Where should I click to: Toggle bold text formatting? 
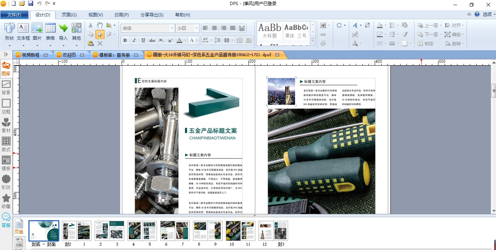pyautogui.click(x=125, y=40)
